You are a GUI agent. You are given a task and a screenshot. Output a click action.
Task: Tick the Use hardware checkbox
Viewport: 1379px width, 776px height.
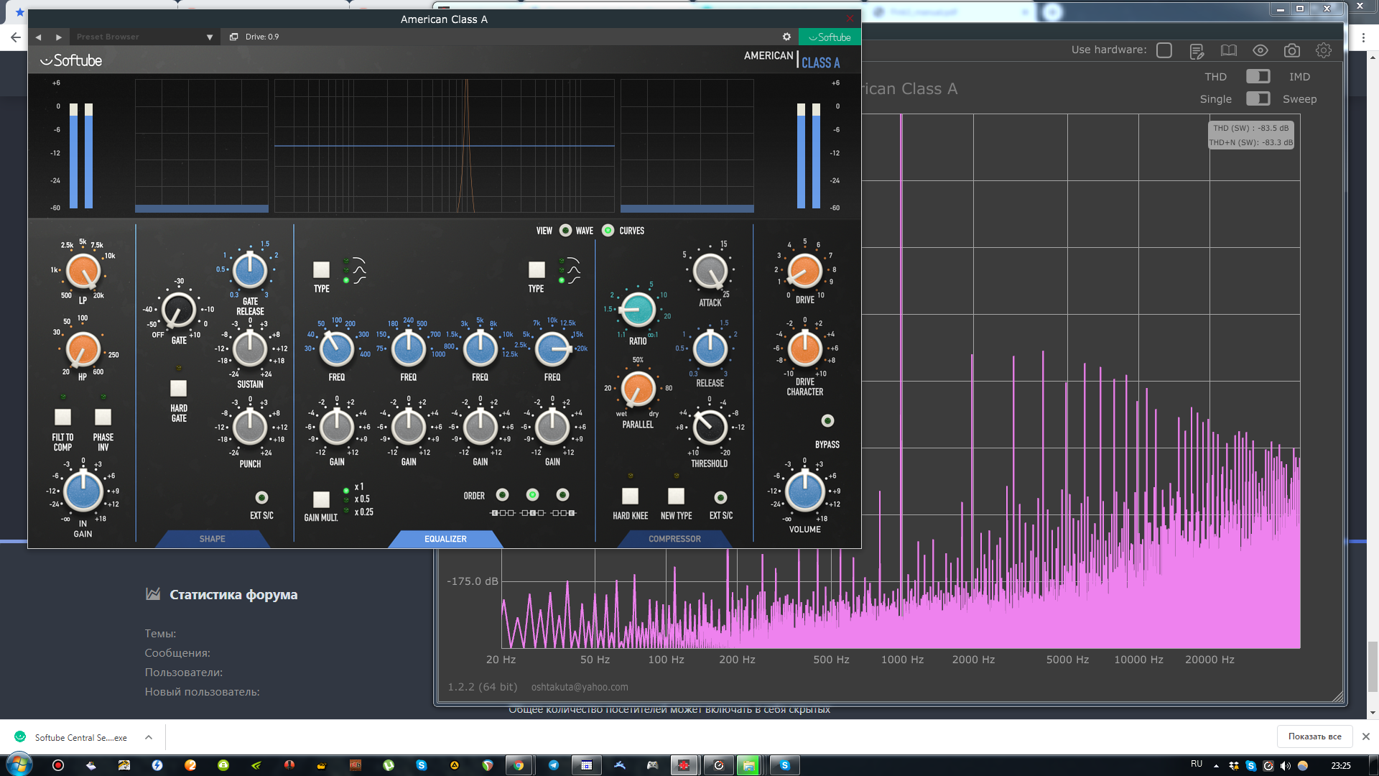pos(1164,50)
